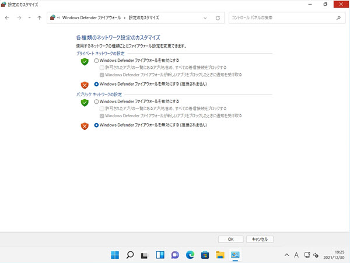Click the search magnifier icon in search box
Viewport: 350px width, 263px height.
point(338,17)
